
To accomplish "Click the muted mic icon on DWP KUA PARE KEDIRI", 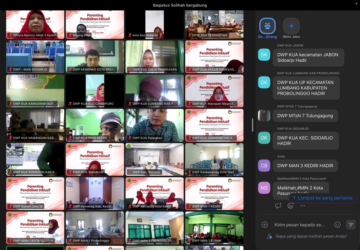I will pyautogui.click(x=70, y=138).
